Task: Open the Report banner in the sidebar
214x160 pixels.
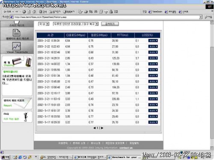Action: (17, 103)
